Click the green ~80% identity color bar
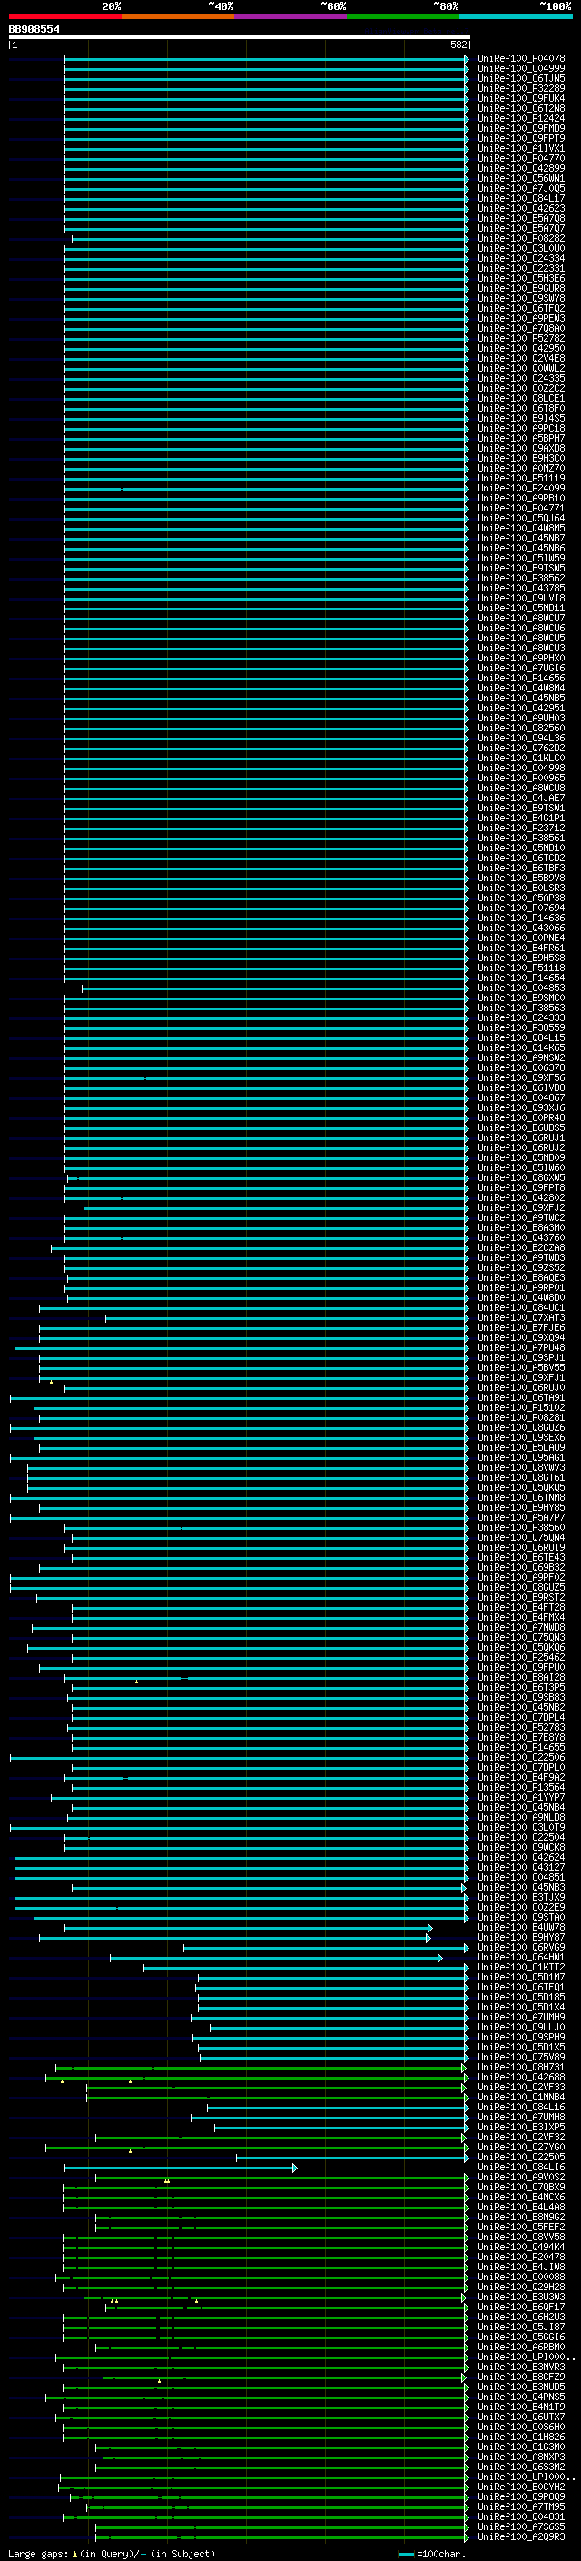This screenshot has width=581, height=2561. click(403, 16)
